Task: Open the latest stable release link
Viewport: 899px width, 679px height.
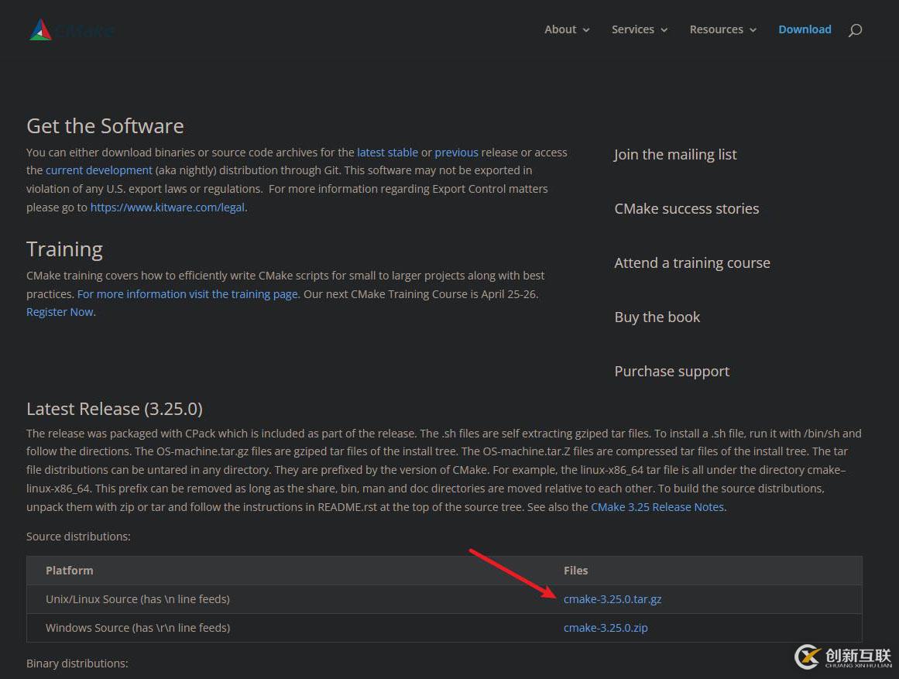Action: pos(387,153)
